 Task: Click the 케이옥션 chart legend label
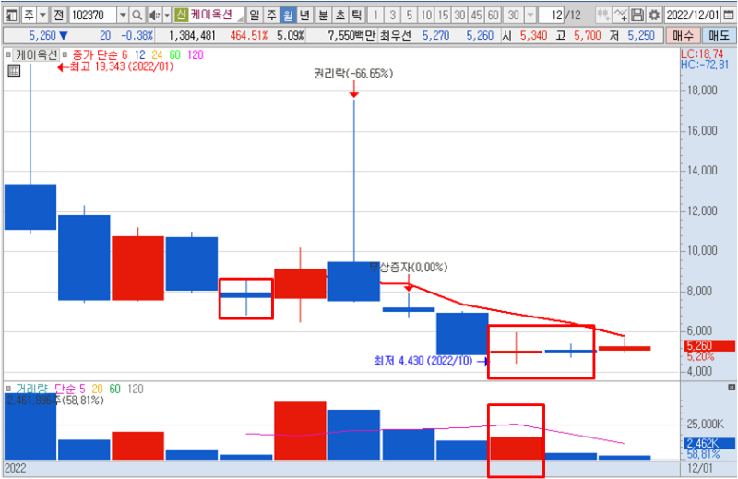[x=36, y=55]
